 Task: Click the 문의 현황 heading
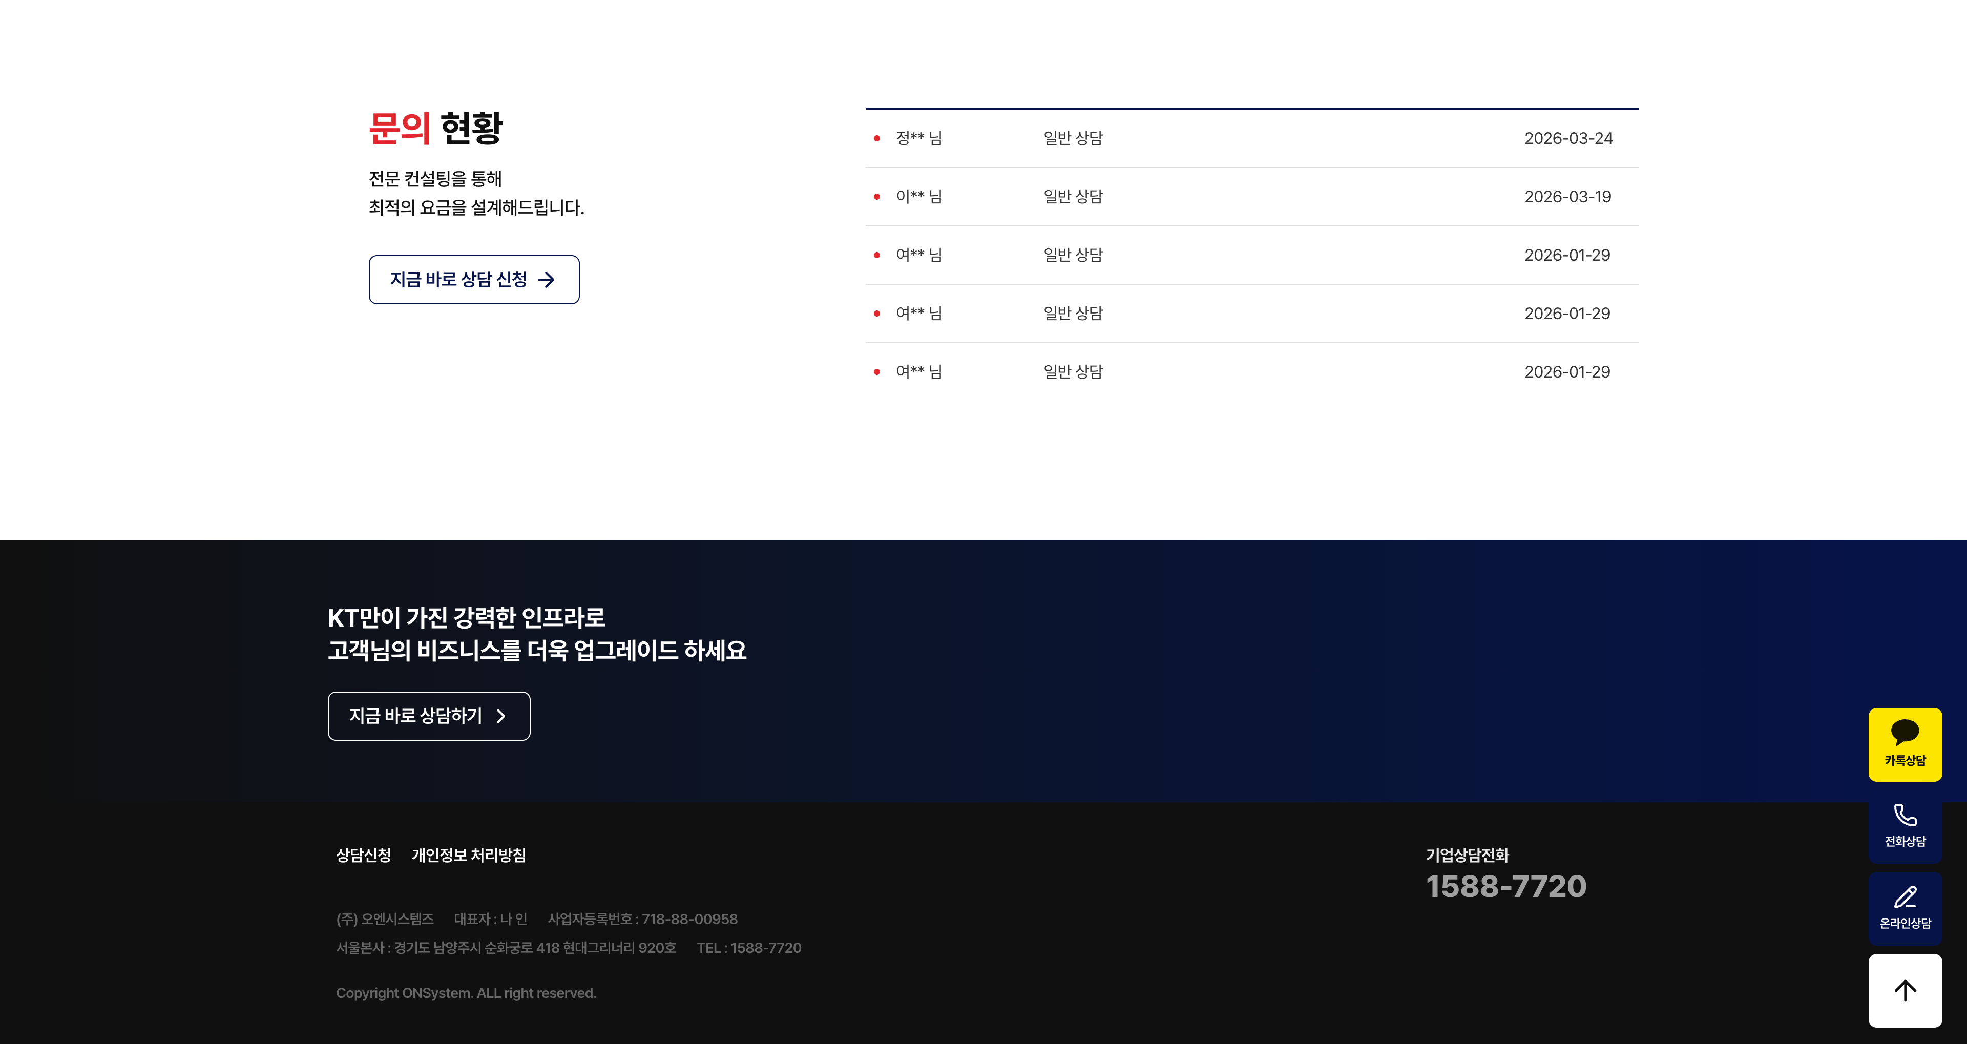[x=436, y=128]
